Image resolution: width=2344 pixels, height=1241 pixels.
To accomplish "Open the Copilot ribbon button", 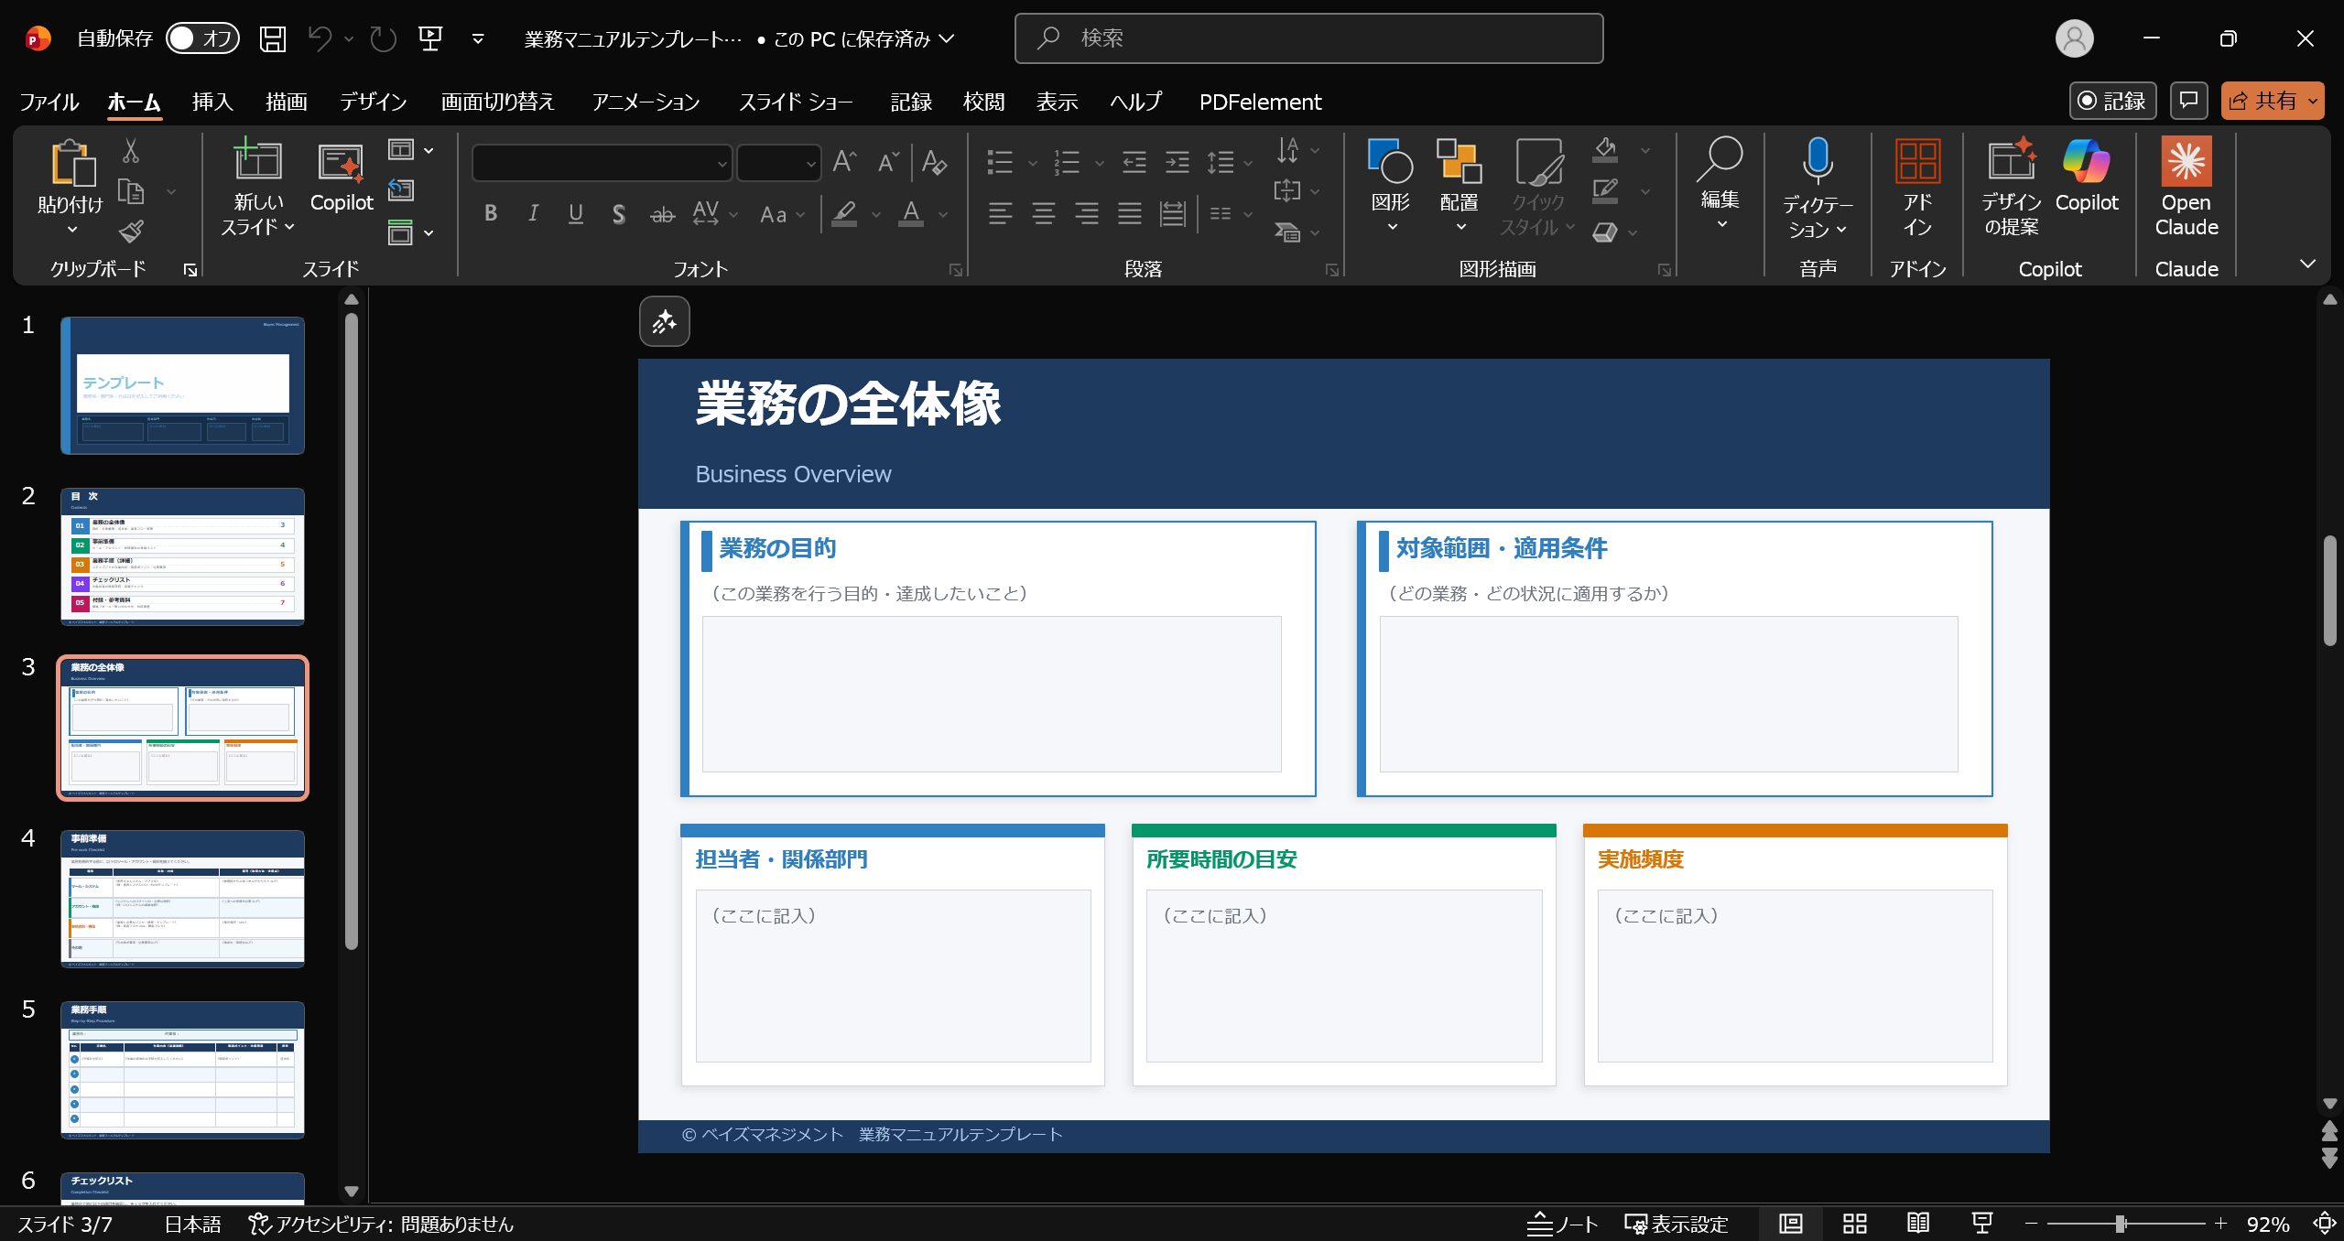I will tap(2086, 163).
